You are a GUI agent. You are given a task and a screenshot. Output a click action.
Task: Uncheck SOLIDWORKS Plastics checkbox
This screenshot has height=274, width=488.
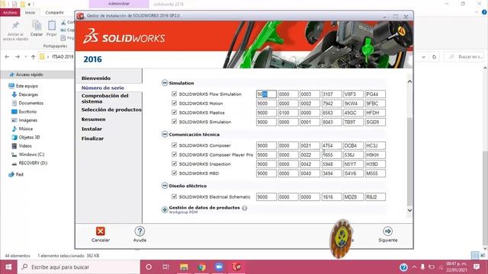click(175, 113)
